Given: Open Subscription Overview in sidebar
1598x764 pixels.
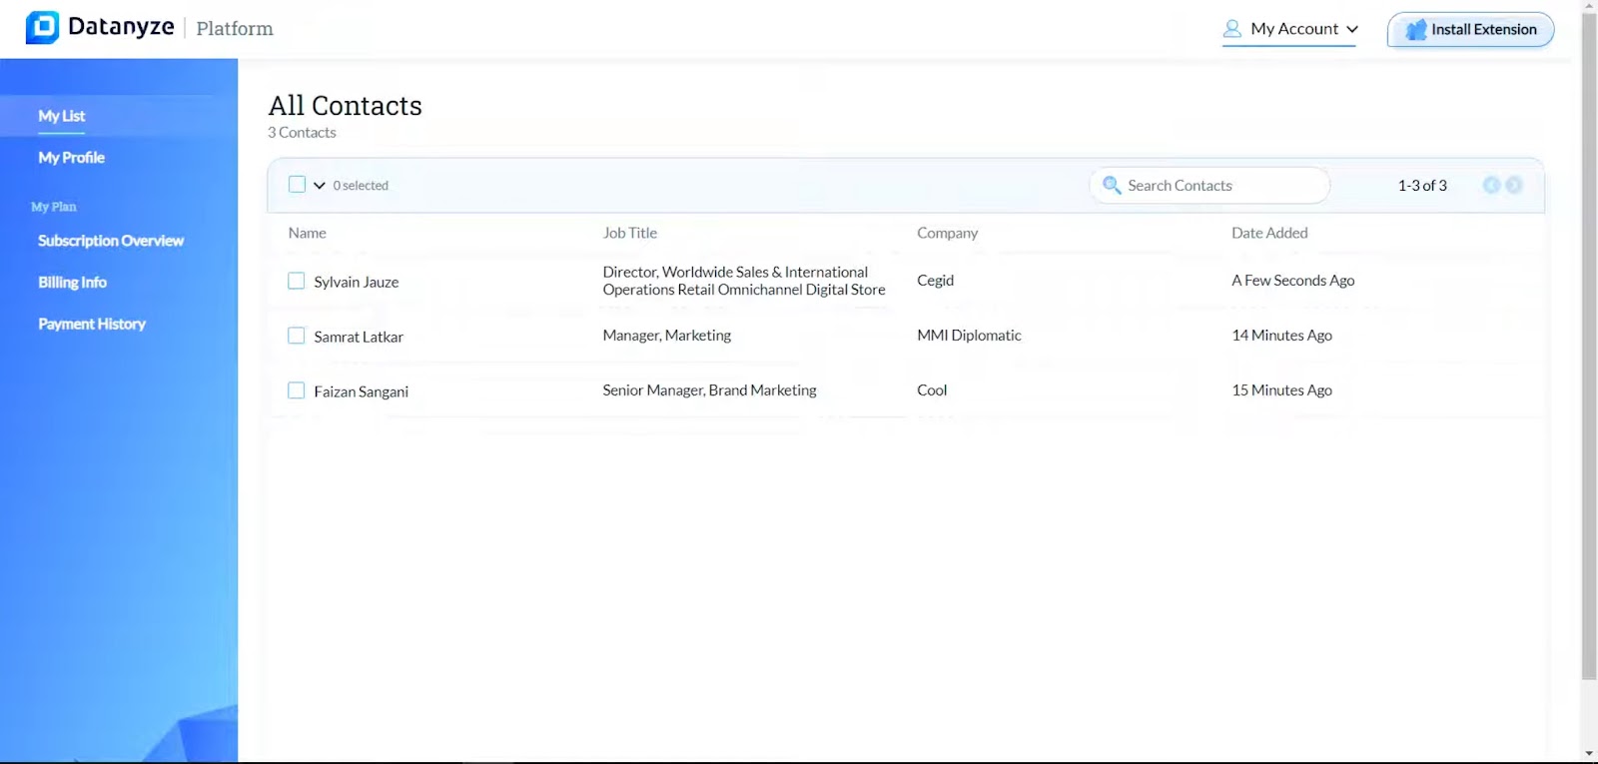Looking at the screenshot, I should 111,241.
